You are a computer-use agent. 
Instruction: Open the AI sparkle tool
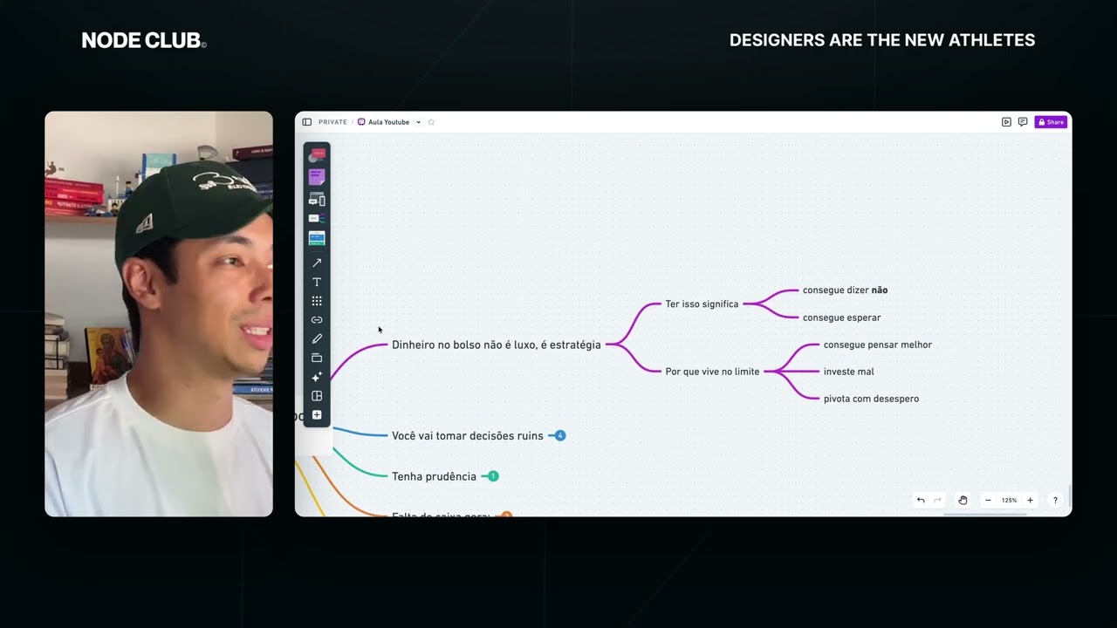coord(317,377)
